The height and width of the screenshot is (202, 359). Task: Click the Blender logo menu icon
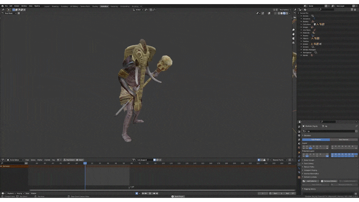(x=2, y=6)
